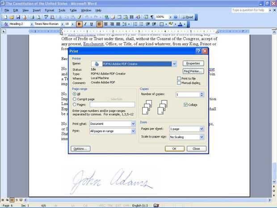This screenshot has height=208, width=277.
Task: Center align the text
Action: coord(106,24)
